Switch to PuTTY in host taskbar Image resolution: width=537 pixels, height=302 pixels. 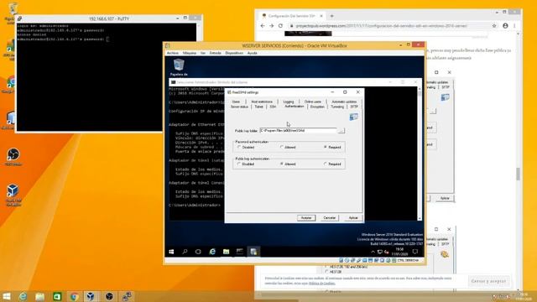tap(127, 296)
